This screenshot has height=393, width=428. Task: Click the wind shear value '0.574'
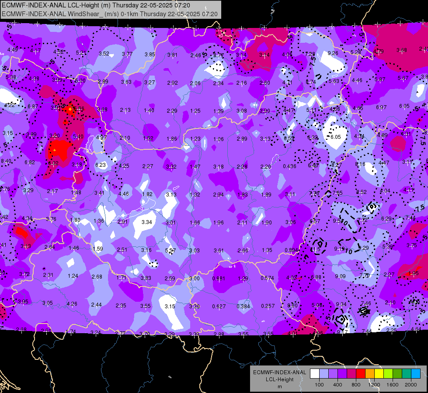267,278
